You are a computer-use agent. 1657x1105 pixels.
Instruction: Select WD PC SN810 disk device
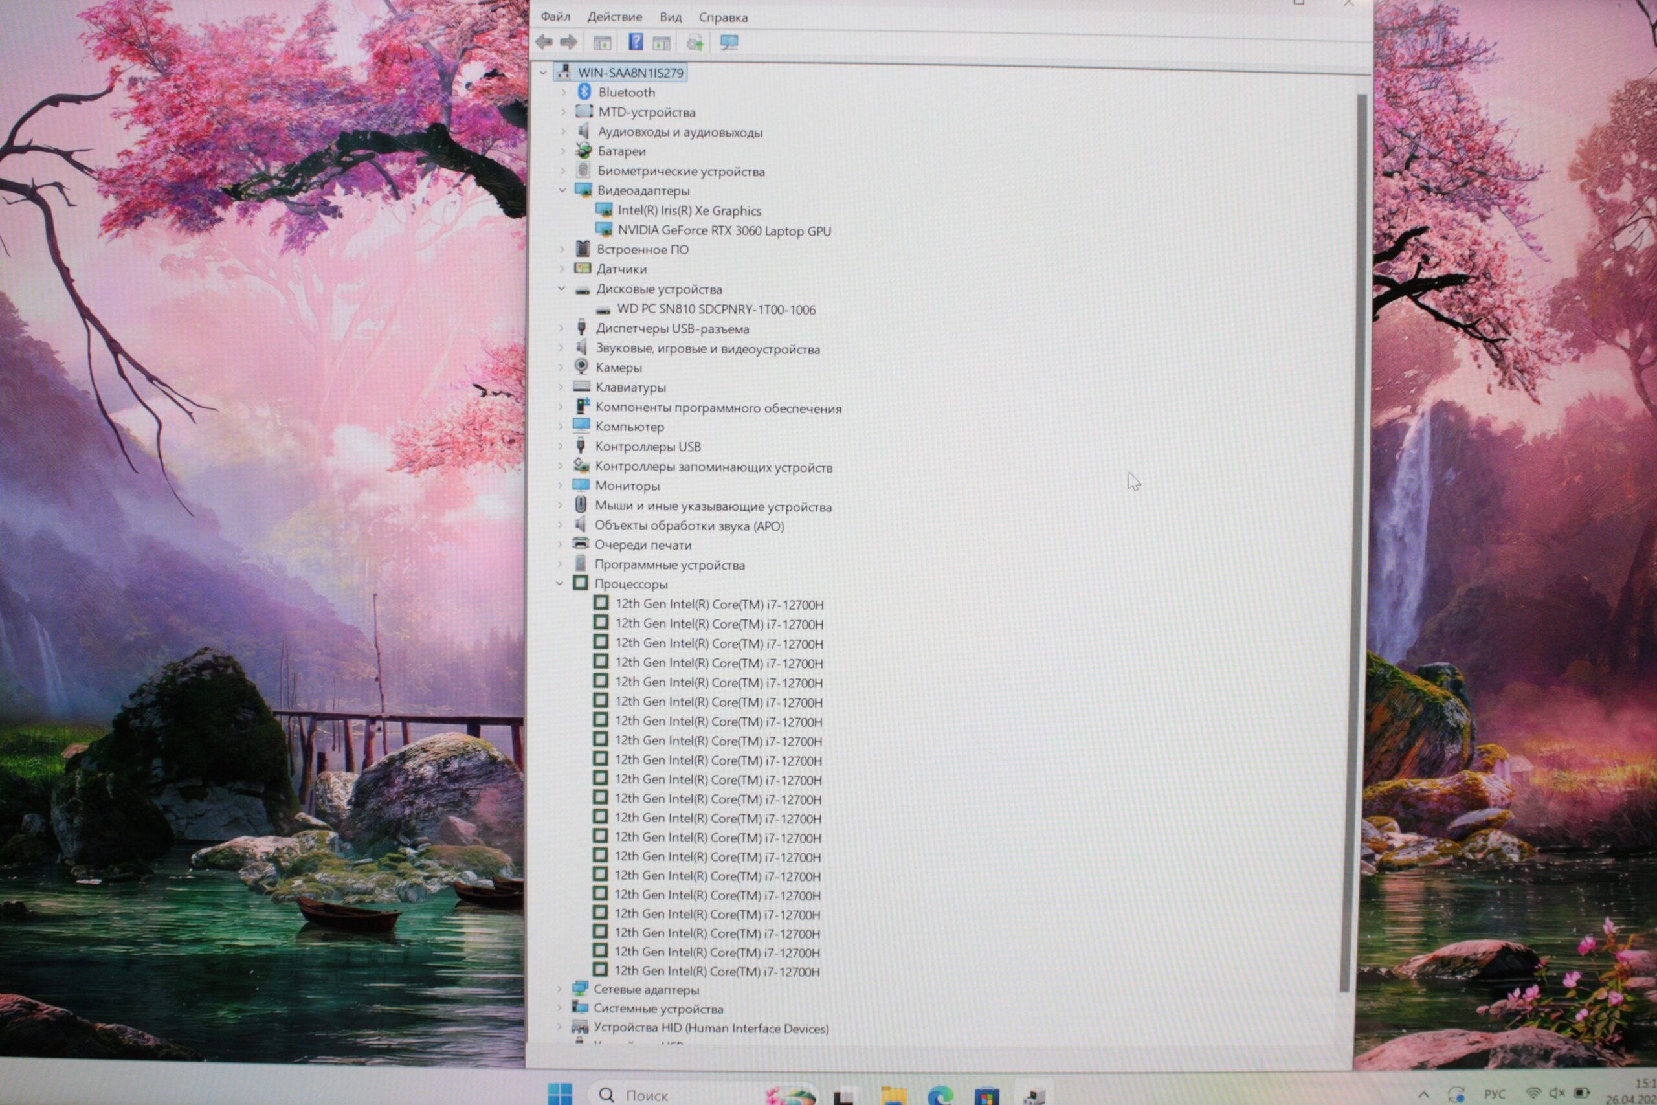click(x=716, y=309)
